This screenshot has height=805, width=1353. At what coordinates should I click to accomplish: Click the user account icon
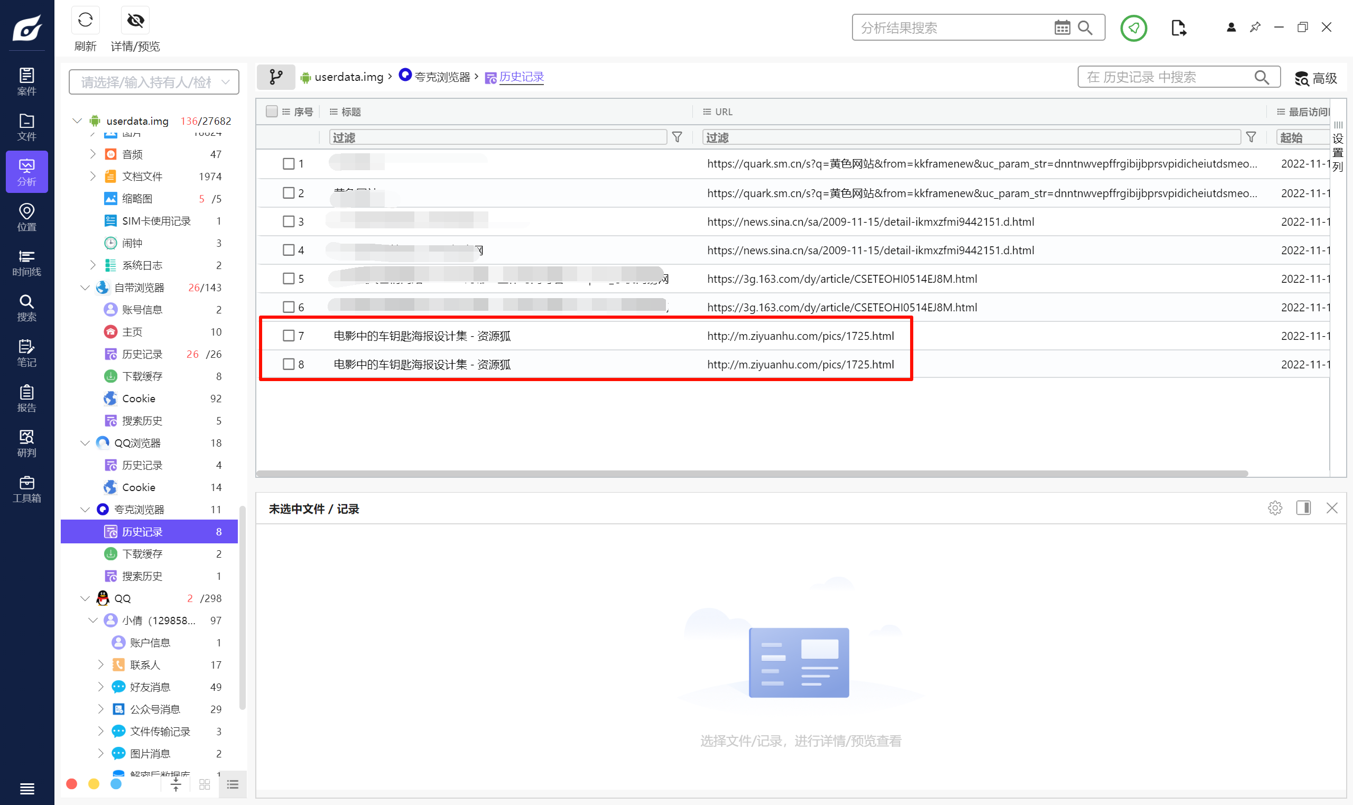tap(1231, 27)
